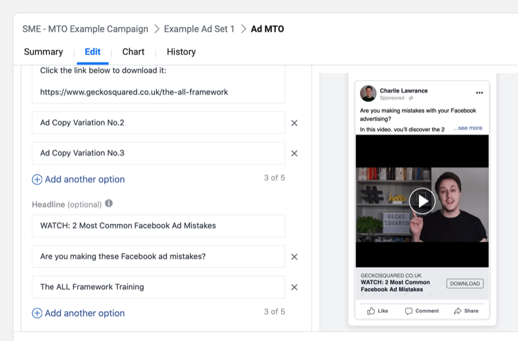Edit the Ad Copy Variation No.3 field
Screen dimensions: 518x341
tap(158, 153)
